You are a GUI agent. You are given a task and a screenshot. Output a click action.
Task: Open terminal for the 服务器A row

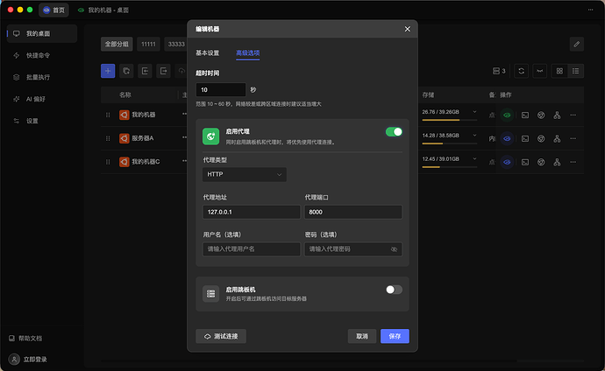525,138
